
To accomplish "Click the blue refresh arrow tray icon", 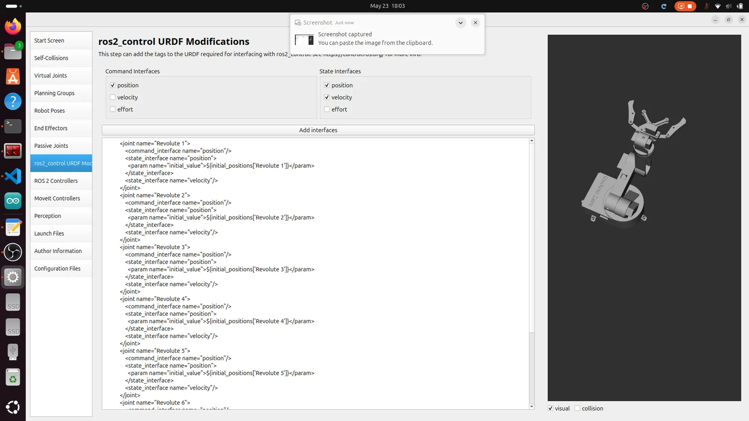I will pos(663,6).
